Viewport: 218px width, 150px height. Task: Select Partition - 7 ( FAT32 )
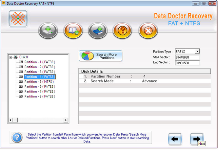click(40, 92)
